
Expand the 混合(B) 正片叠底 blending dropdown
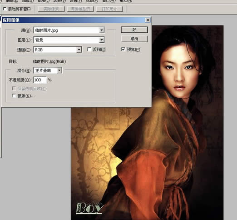click(48, 70)
